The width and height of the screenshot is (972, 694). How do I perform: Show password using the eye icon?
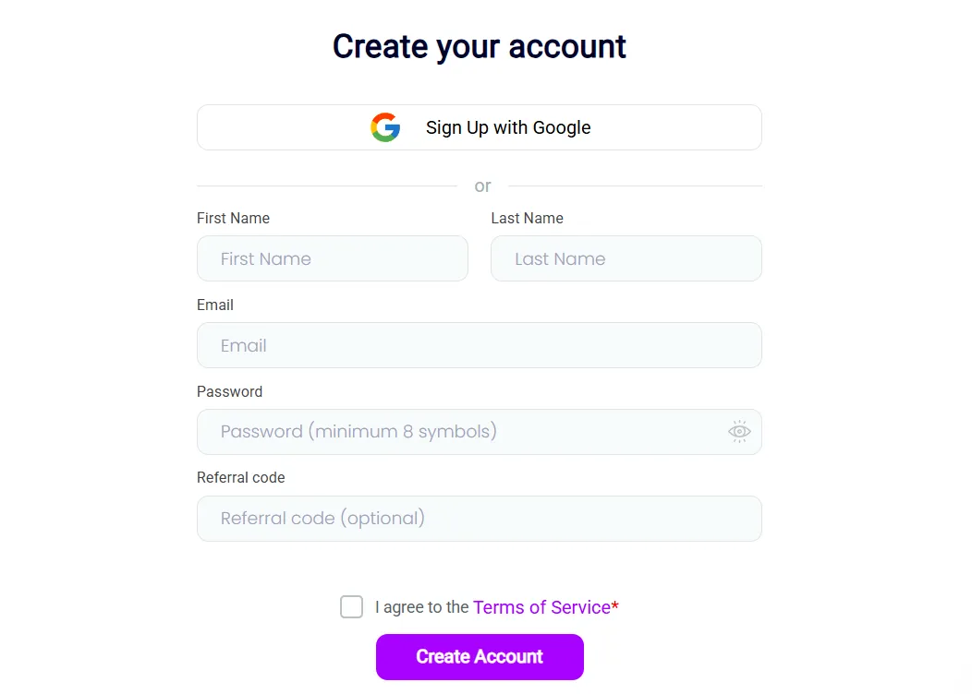click(739, 432)
